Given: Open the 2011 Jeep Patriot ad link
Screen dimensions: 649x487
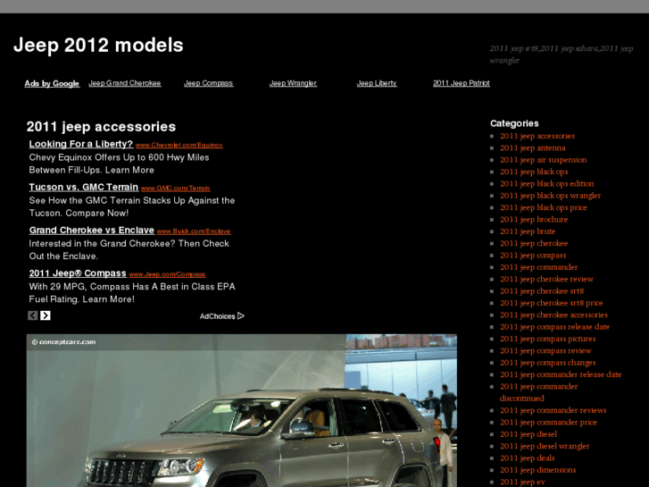Looking at the screenshot, I should click(x=461, y=83).
